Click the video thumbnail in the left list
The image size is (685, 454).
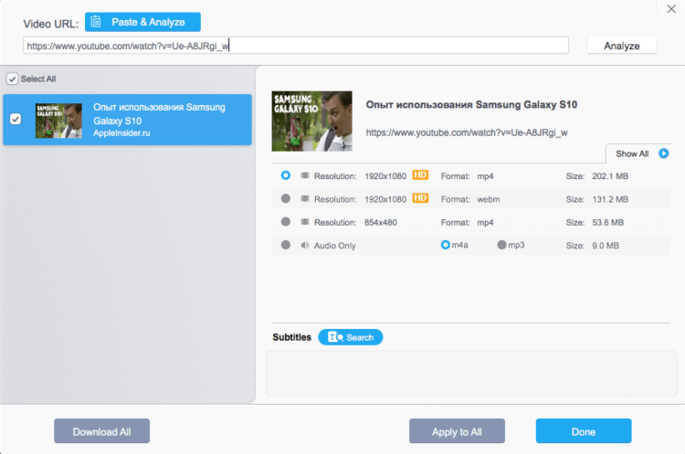[x=58, y=121]
